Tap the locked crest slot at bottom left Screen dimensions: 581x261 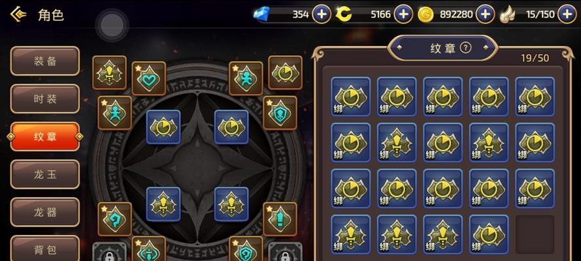click(109, 252)
